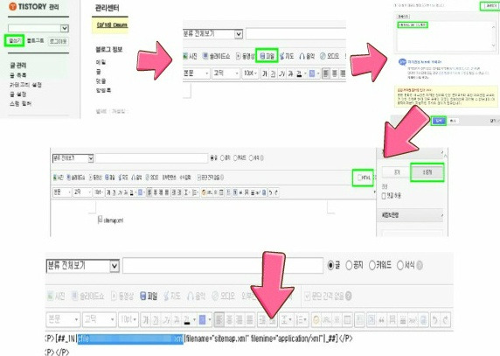Click the 오디오 icon in the top editor panel
The image size is (500, 356).
click(x=330, y=57)
